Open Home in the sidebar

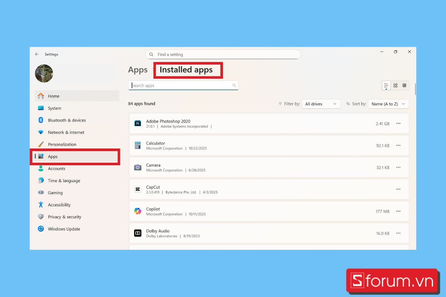click(x=77, y=96)
